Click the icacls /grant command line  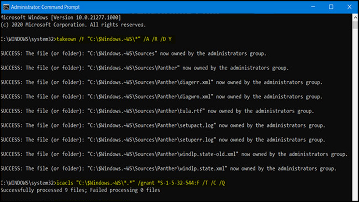[113, 183]
